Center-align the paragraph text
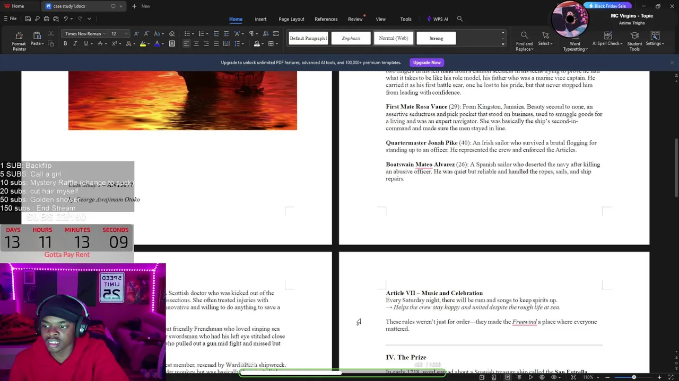 click(x=196, y=43)
